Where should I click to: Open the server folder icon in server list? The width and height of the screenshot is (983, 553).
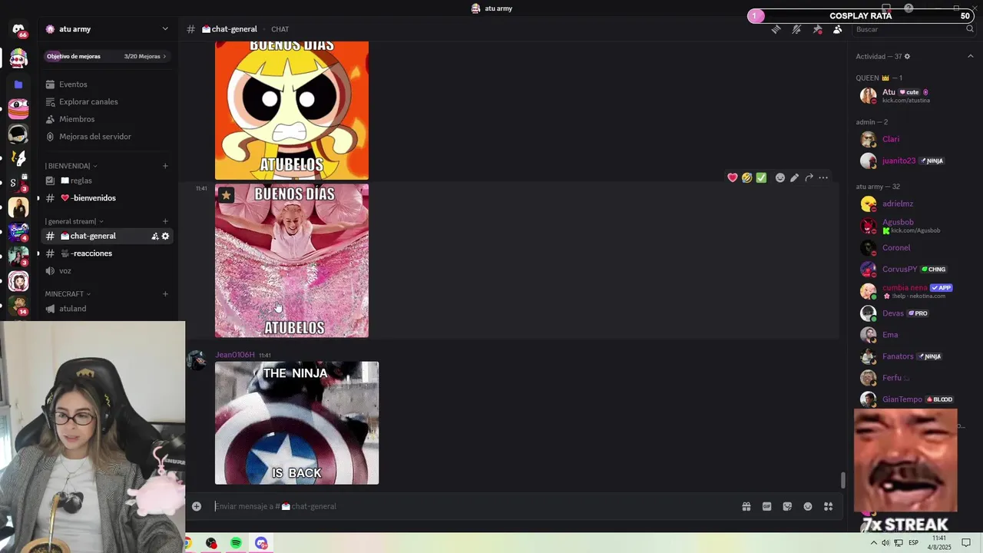tap(18, 84)
